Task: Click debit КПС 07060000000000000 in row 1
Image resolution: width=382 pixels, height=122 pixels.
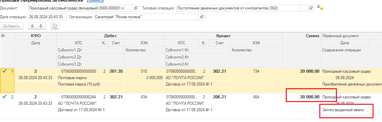Action: point(79,71)
